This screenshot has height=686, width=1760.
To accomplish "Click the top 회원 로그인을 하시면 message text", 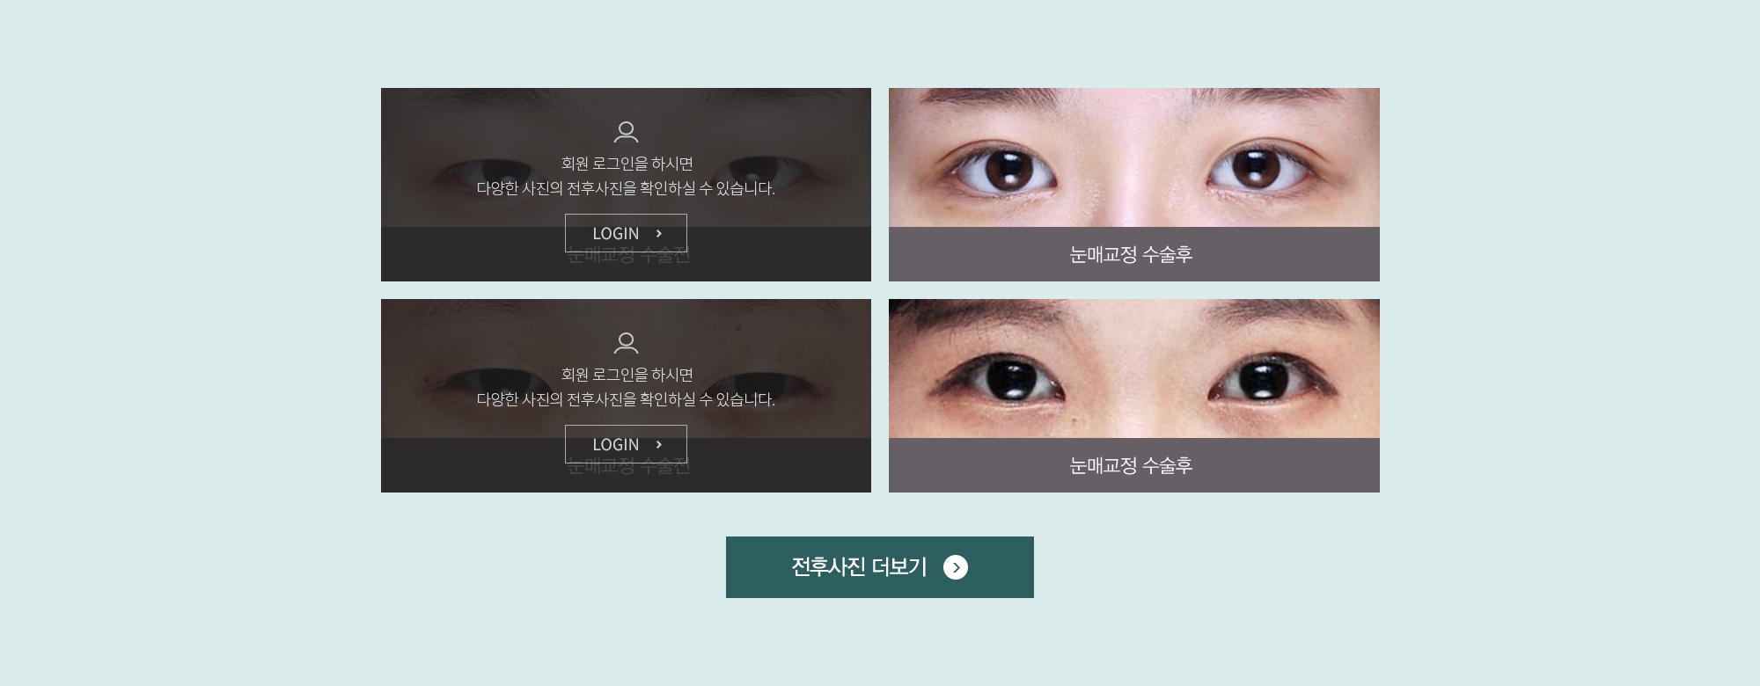I will [627, 164].
